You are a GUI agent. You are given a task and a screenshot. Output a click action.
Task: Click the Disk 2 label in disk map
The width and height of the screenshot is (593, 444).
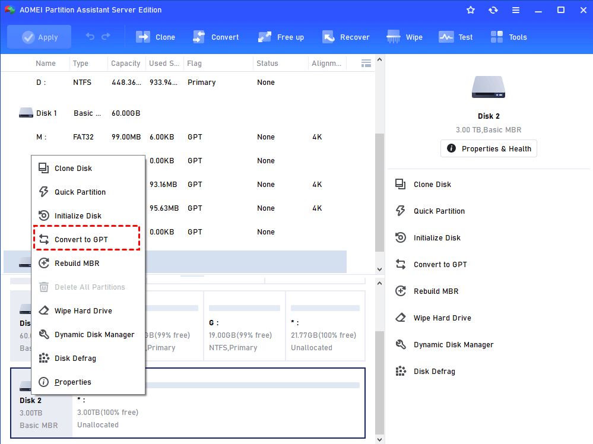click(x=31, y=400)
